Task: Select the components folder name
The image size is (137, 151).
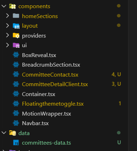Action: pyautogui.click(x=34, y=6)
